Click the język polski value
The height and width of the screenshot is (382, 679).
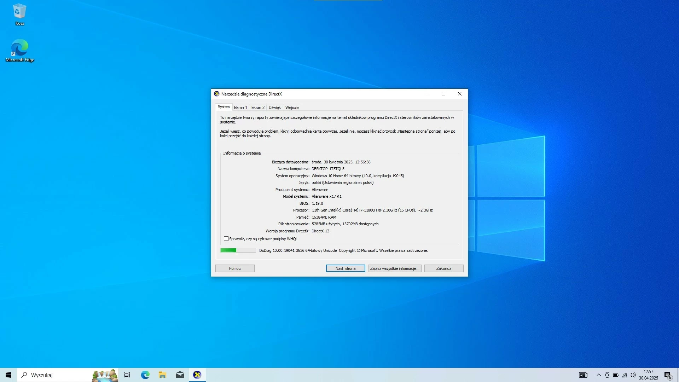click(342, 183)
